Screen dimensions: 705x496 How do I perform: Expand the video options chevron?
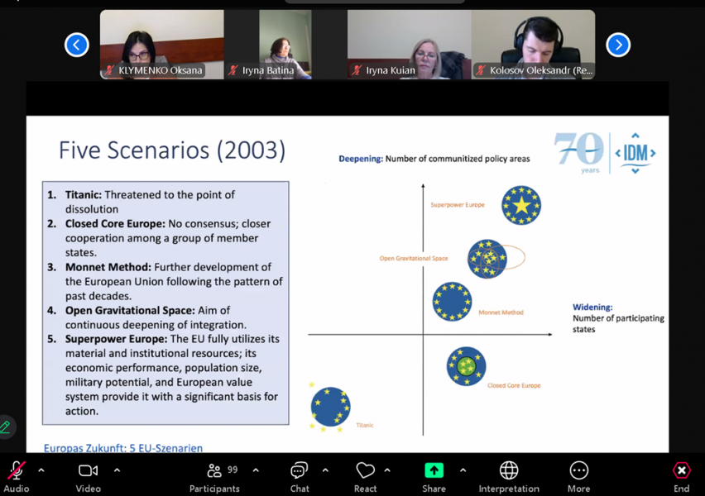tap(117, 470)
